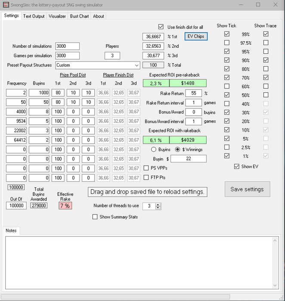Check the 60% Show Tick checkbox

coord(227,86)
